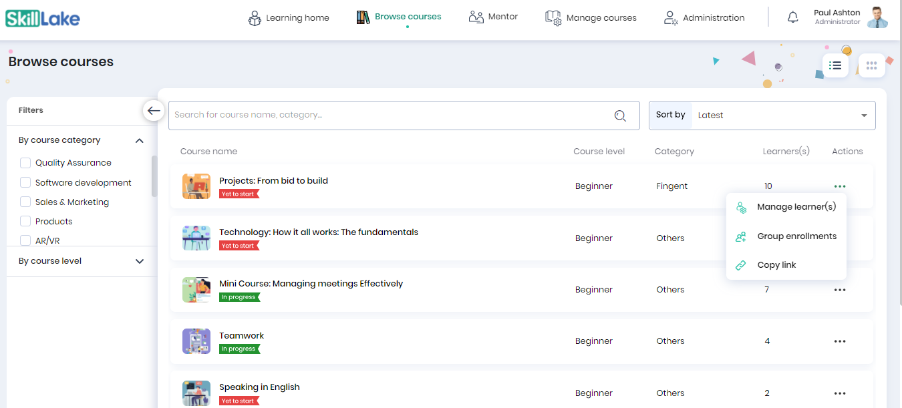Image resolution: width=902 pixels, height=408 pixels.
Task: Click In progress badge under Teamwork
Action: click(239, 349)
